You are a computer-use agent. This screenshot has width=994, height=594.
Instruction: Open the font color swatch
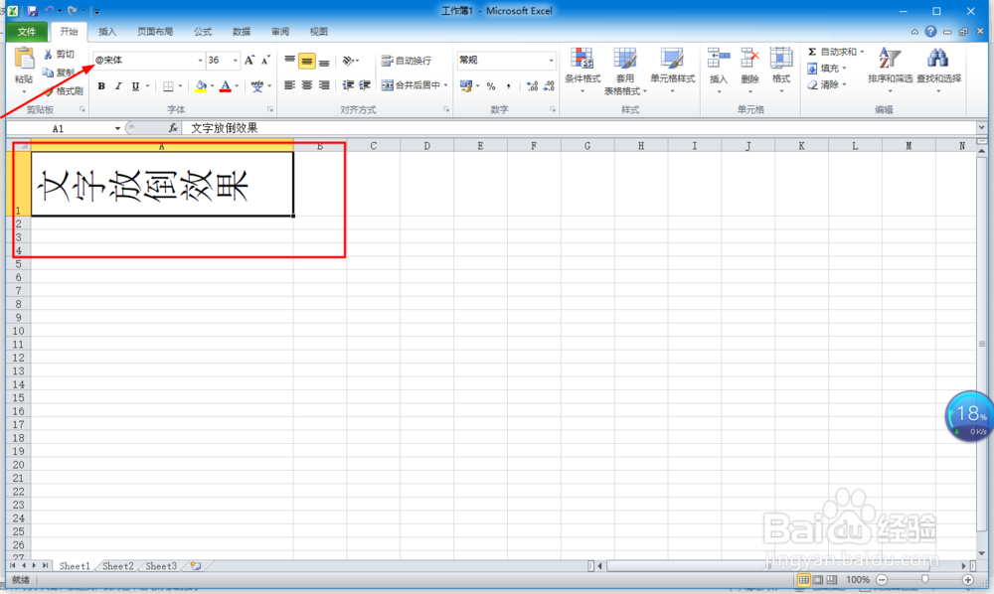click(x=226, y=86)
